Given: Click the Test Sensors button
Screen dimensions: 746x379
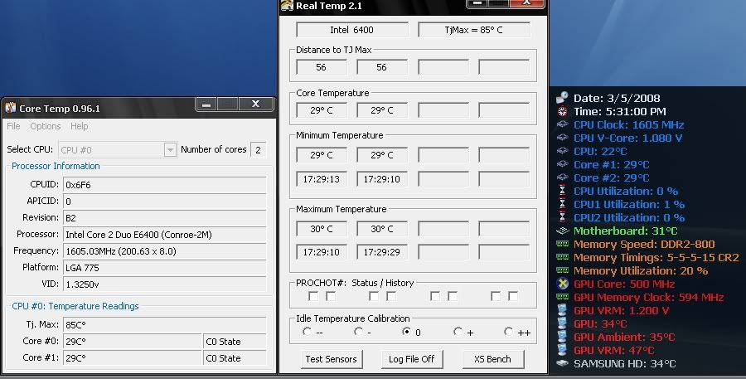Looking at the screenshot, I should click(x=331, y=359).
